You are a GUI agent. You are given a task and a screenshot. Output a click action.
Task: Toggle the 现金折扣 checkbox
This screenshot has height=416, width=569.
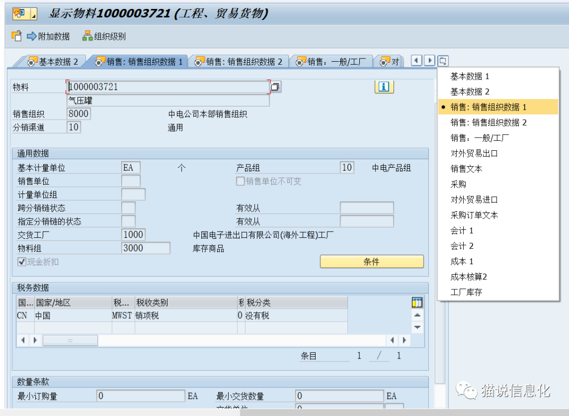22,262
